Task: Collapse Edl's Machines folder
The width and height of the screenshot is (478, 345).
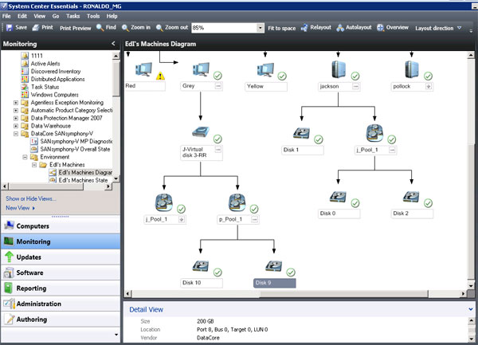Action: tap(34, 165)
